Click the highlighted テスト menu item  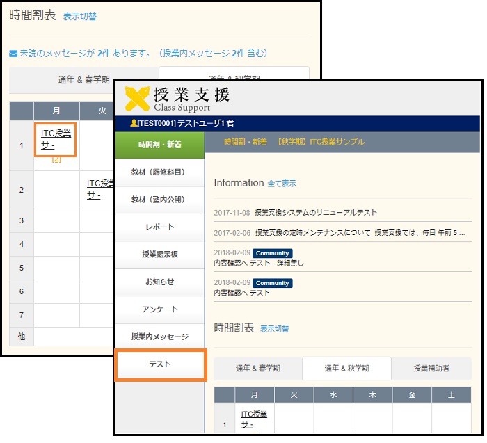pyautogui.click(x=160, y=364)
